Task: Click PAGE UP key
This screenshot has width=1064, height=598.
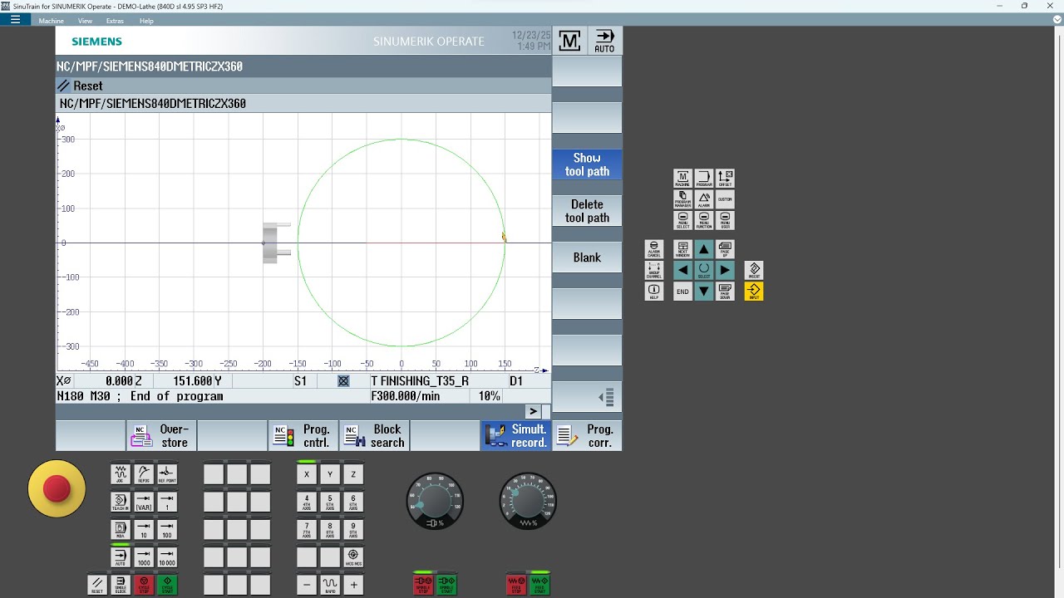Action: tap(725, 249)
